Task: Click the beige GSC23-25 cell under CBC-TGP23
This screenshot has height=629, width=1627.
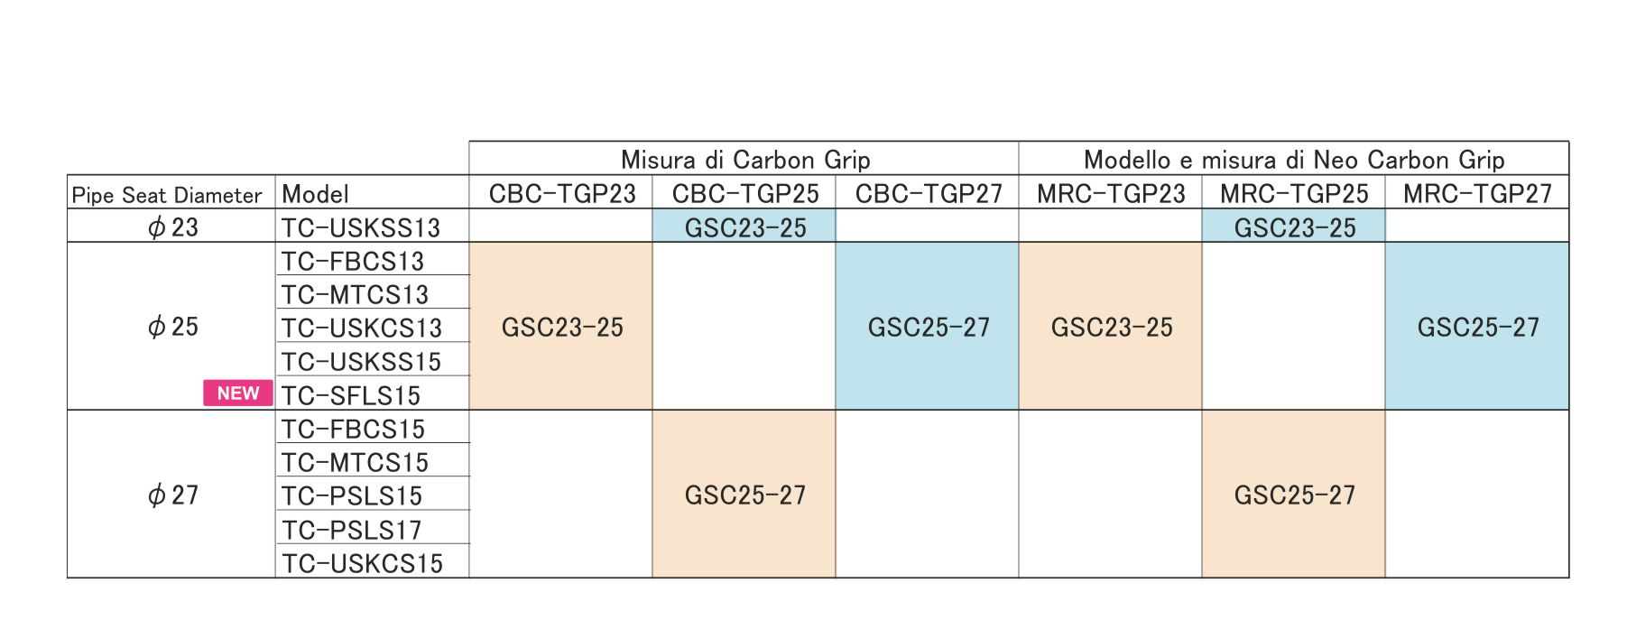Action: pyautogui.click(x=561, y=327)
